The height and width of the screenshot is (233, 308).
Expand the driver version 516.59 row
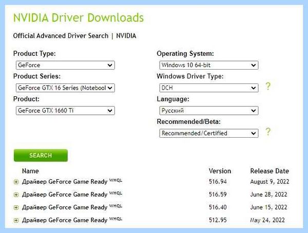click(16, 195)
